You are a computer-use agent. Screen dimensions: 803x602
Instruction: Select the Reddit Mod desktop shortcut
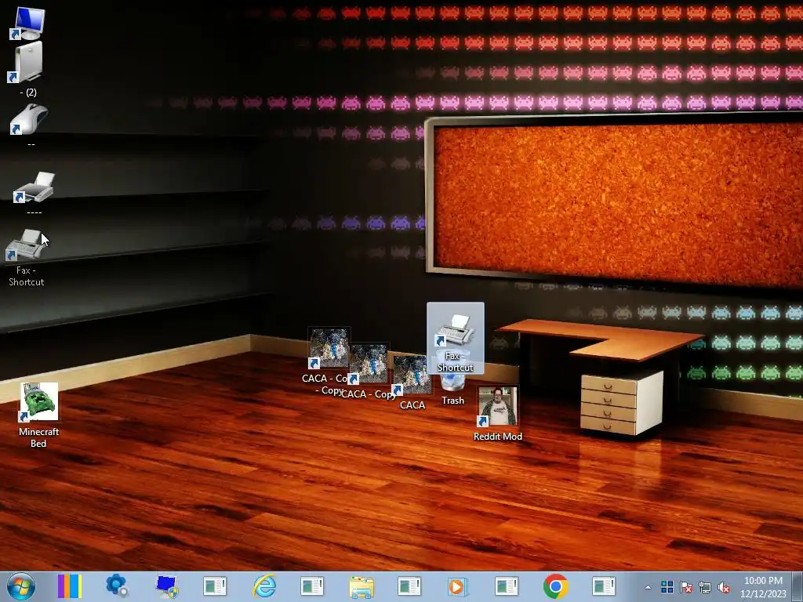point(498,414)
